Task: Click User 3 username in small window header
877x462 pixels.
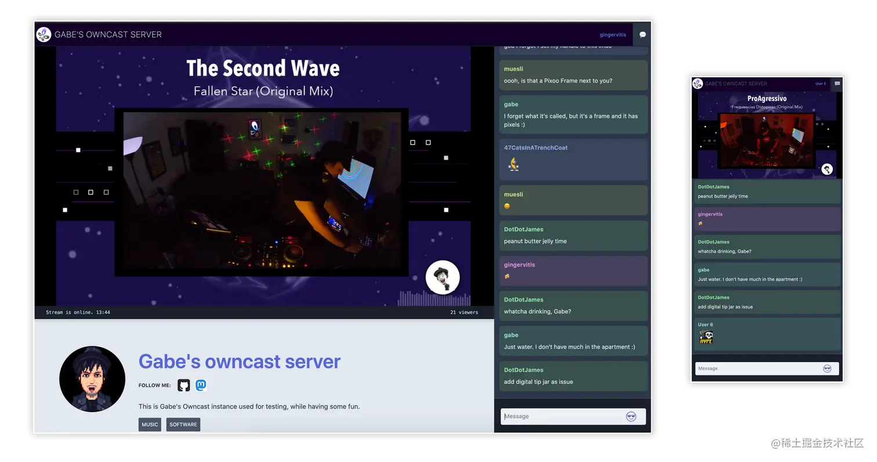Action: (x=821, y=84)
